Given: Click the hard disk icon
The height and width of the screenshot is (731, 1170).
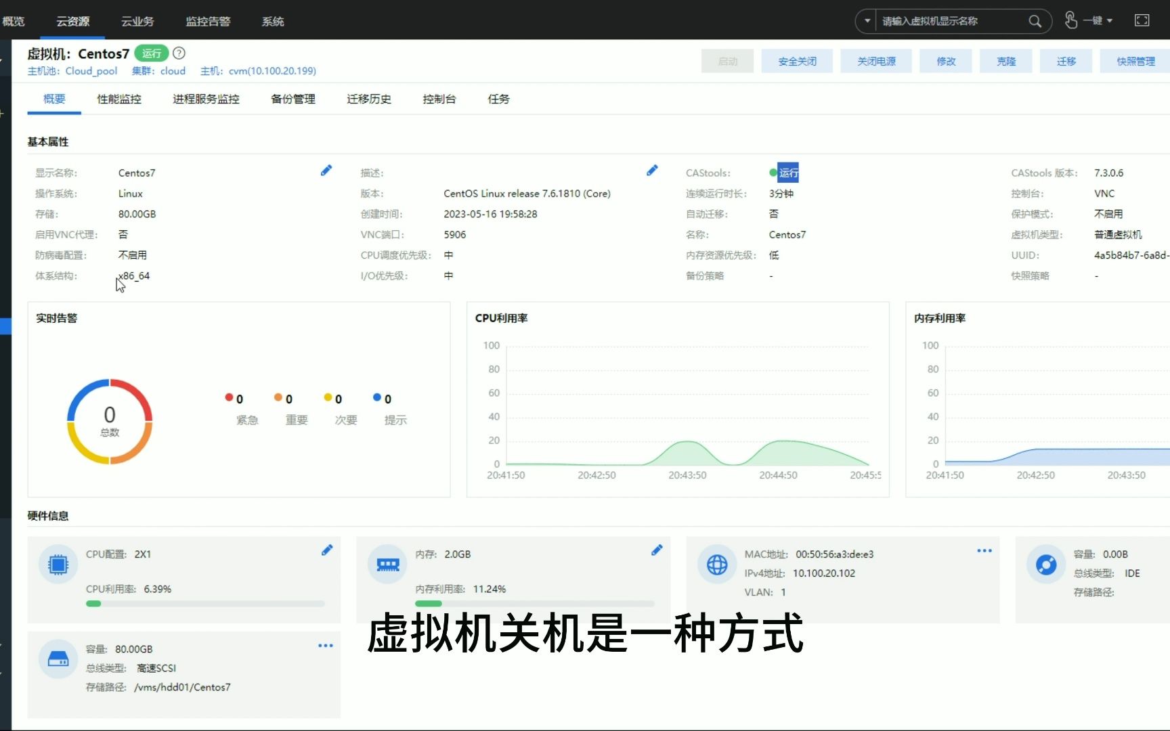Looking at the screenshot, I should point(58,659).
